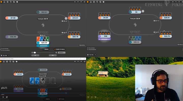Click the dealer button beside the $6 seat

pyautogui.click(x=143, y=11)
